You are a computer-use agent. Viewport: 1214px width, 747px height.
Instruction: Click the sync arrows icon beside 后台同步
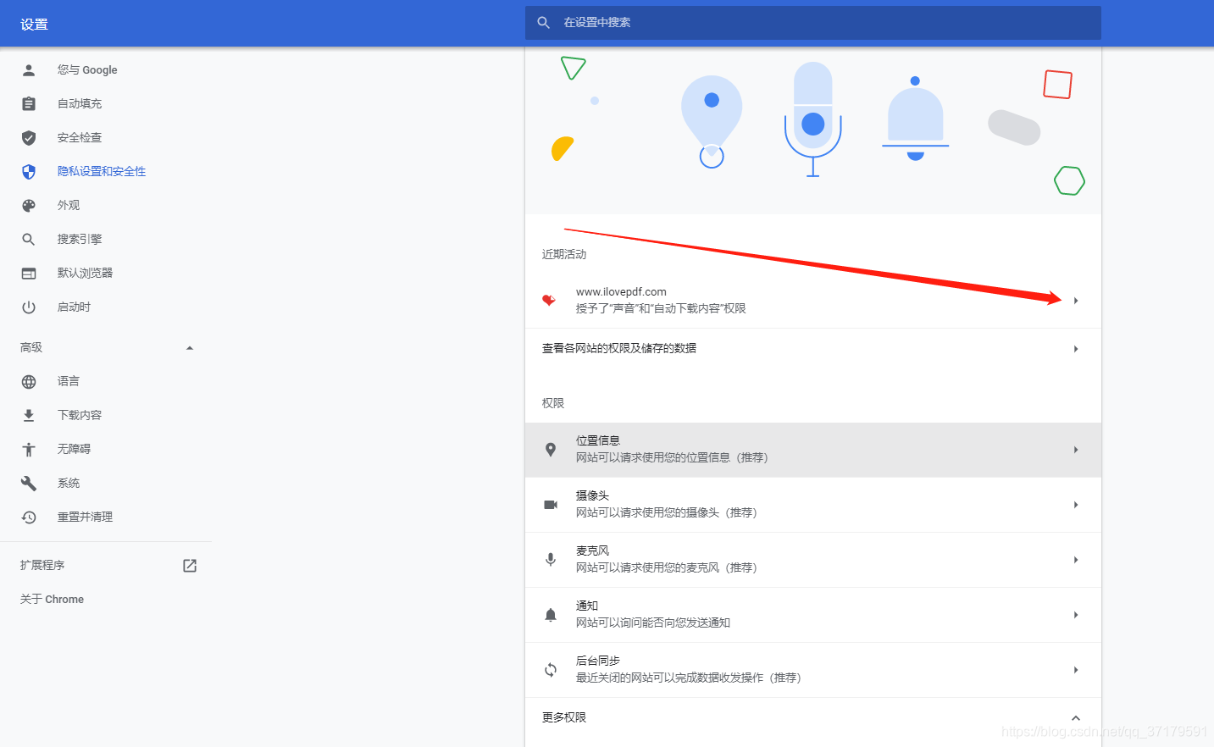pos(551,669)
